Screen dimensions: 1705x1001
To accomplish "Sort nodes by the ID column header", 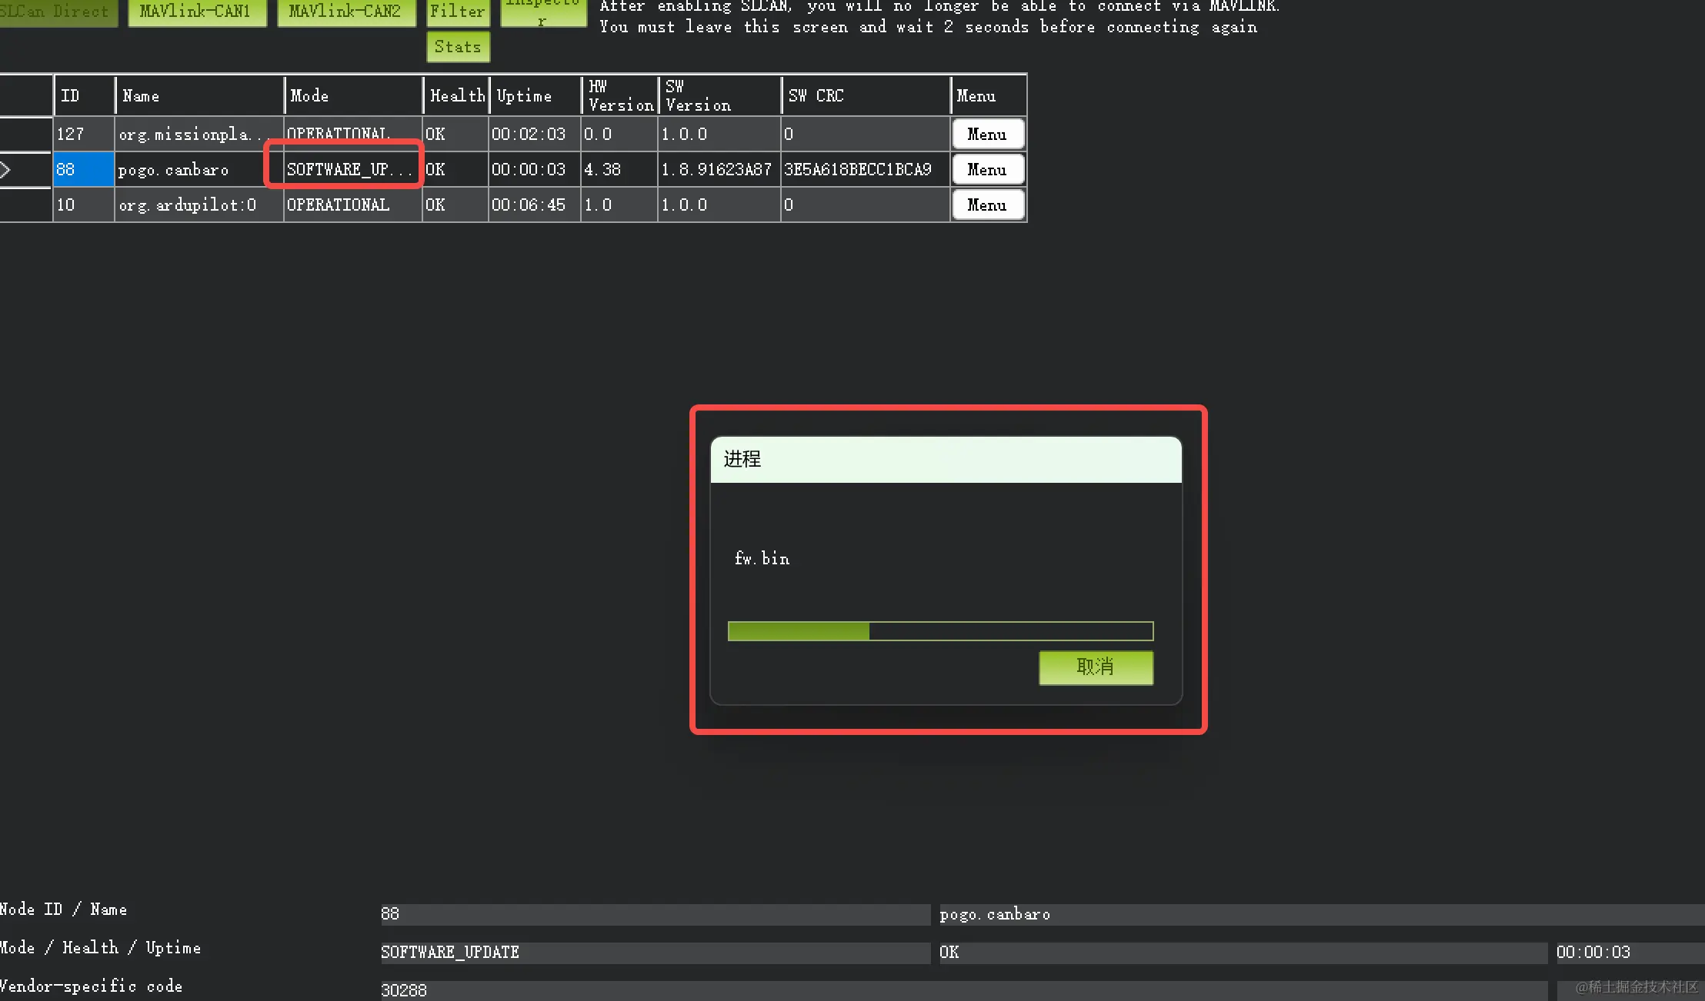I will point(71,95).
